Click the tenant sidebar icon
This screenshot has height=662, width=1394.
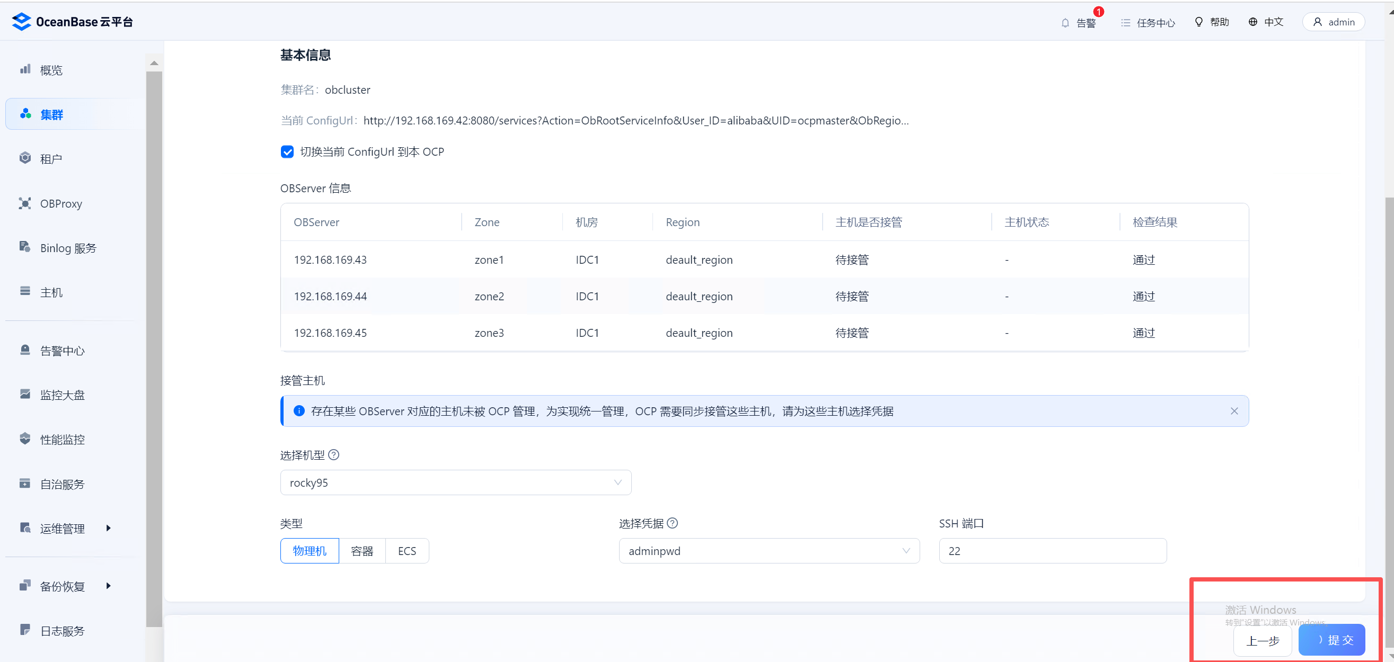pos(25,158)
